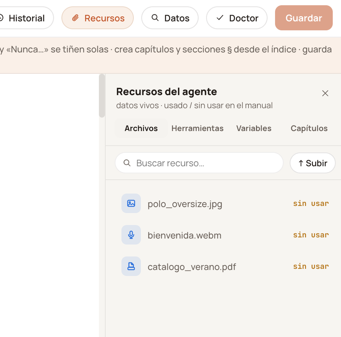
Task: Open the Datos search button
Action: pyautogui.click(x=170, y=18)
